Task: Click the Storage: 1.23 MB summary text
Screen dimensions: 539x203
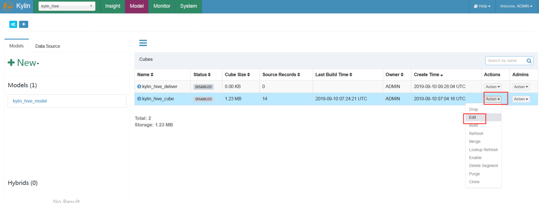Action: 154,125
